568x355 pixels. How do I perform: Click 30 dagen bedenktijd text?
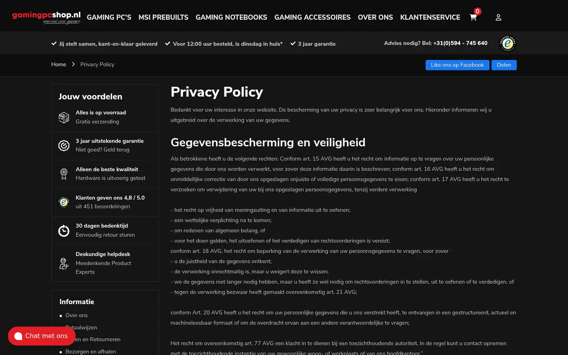pyautogui.click(x=102, y=226)
